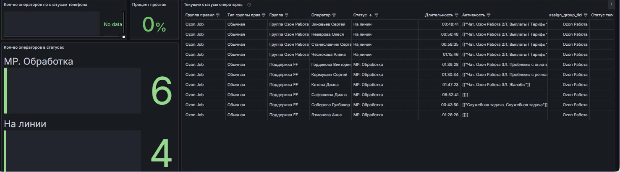This screenshot has height=172, width=620.
Task: Show info tooltip for Текущие статусы операторов
Action: coord(249,5)
